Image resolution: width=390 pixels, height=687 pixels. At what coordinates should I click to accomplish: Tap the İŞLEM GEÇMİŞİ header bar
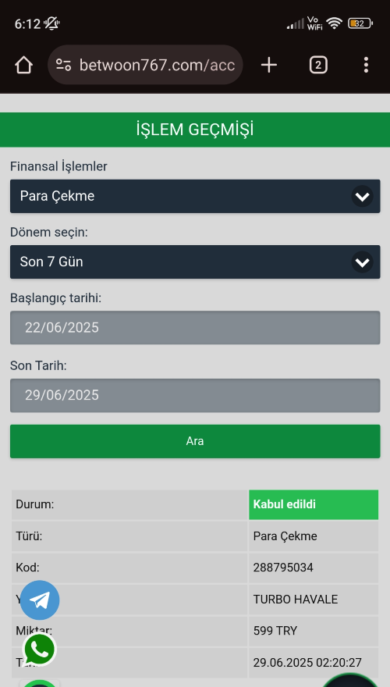[195, 130]
